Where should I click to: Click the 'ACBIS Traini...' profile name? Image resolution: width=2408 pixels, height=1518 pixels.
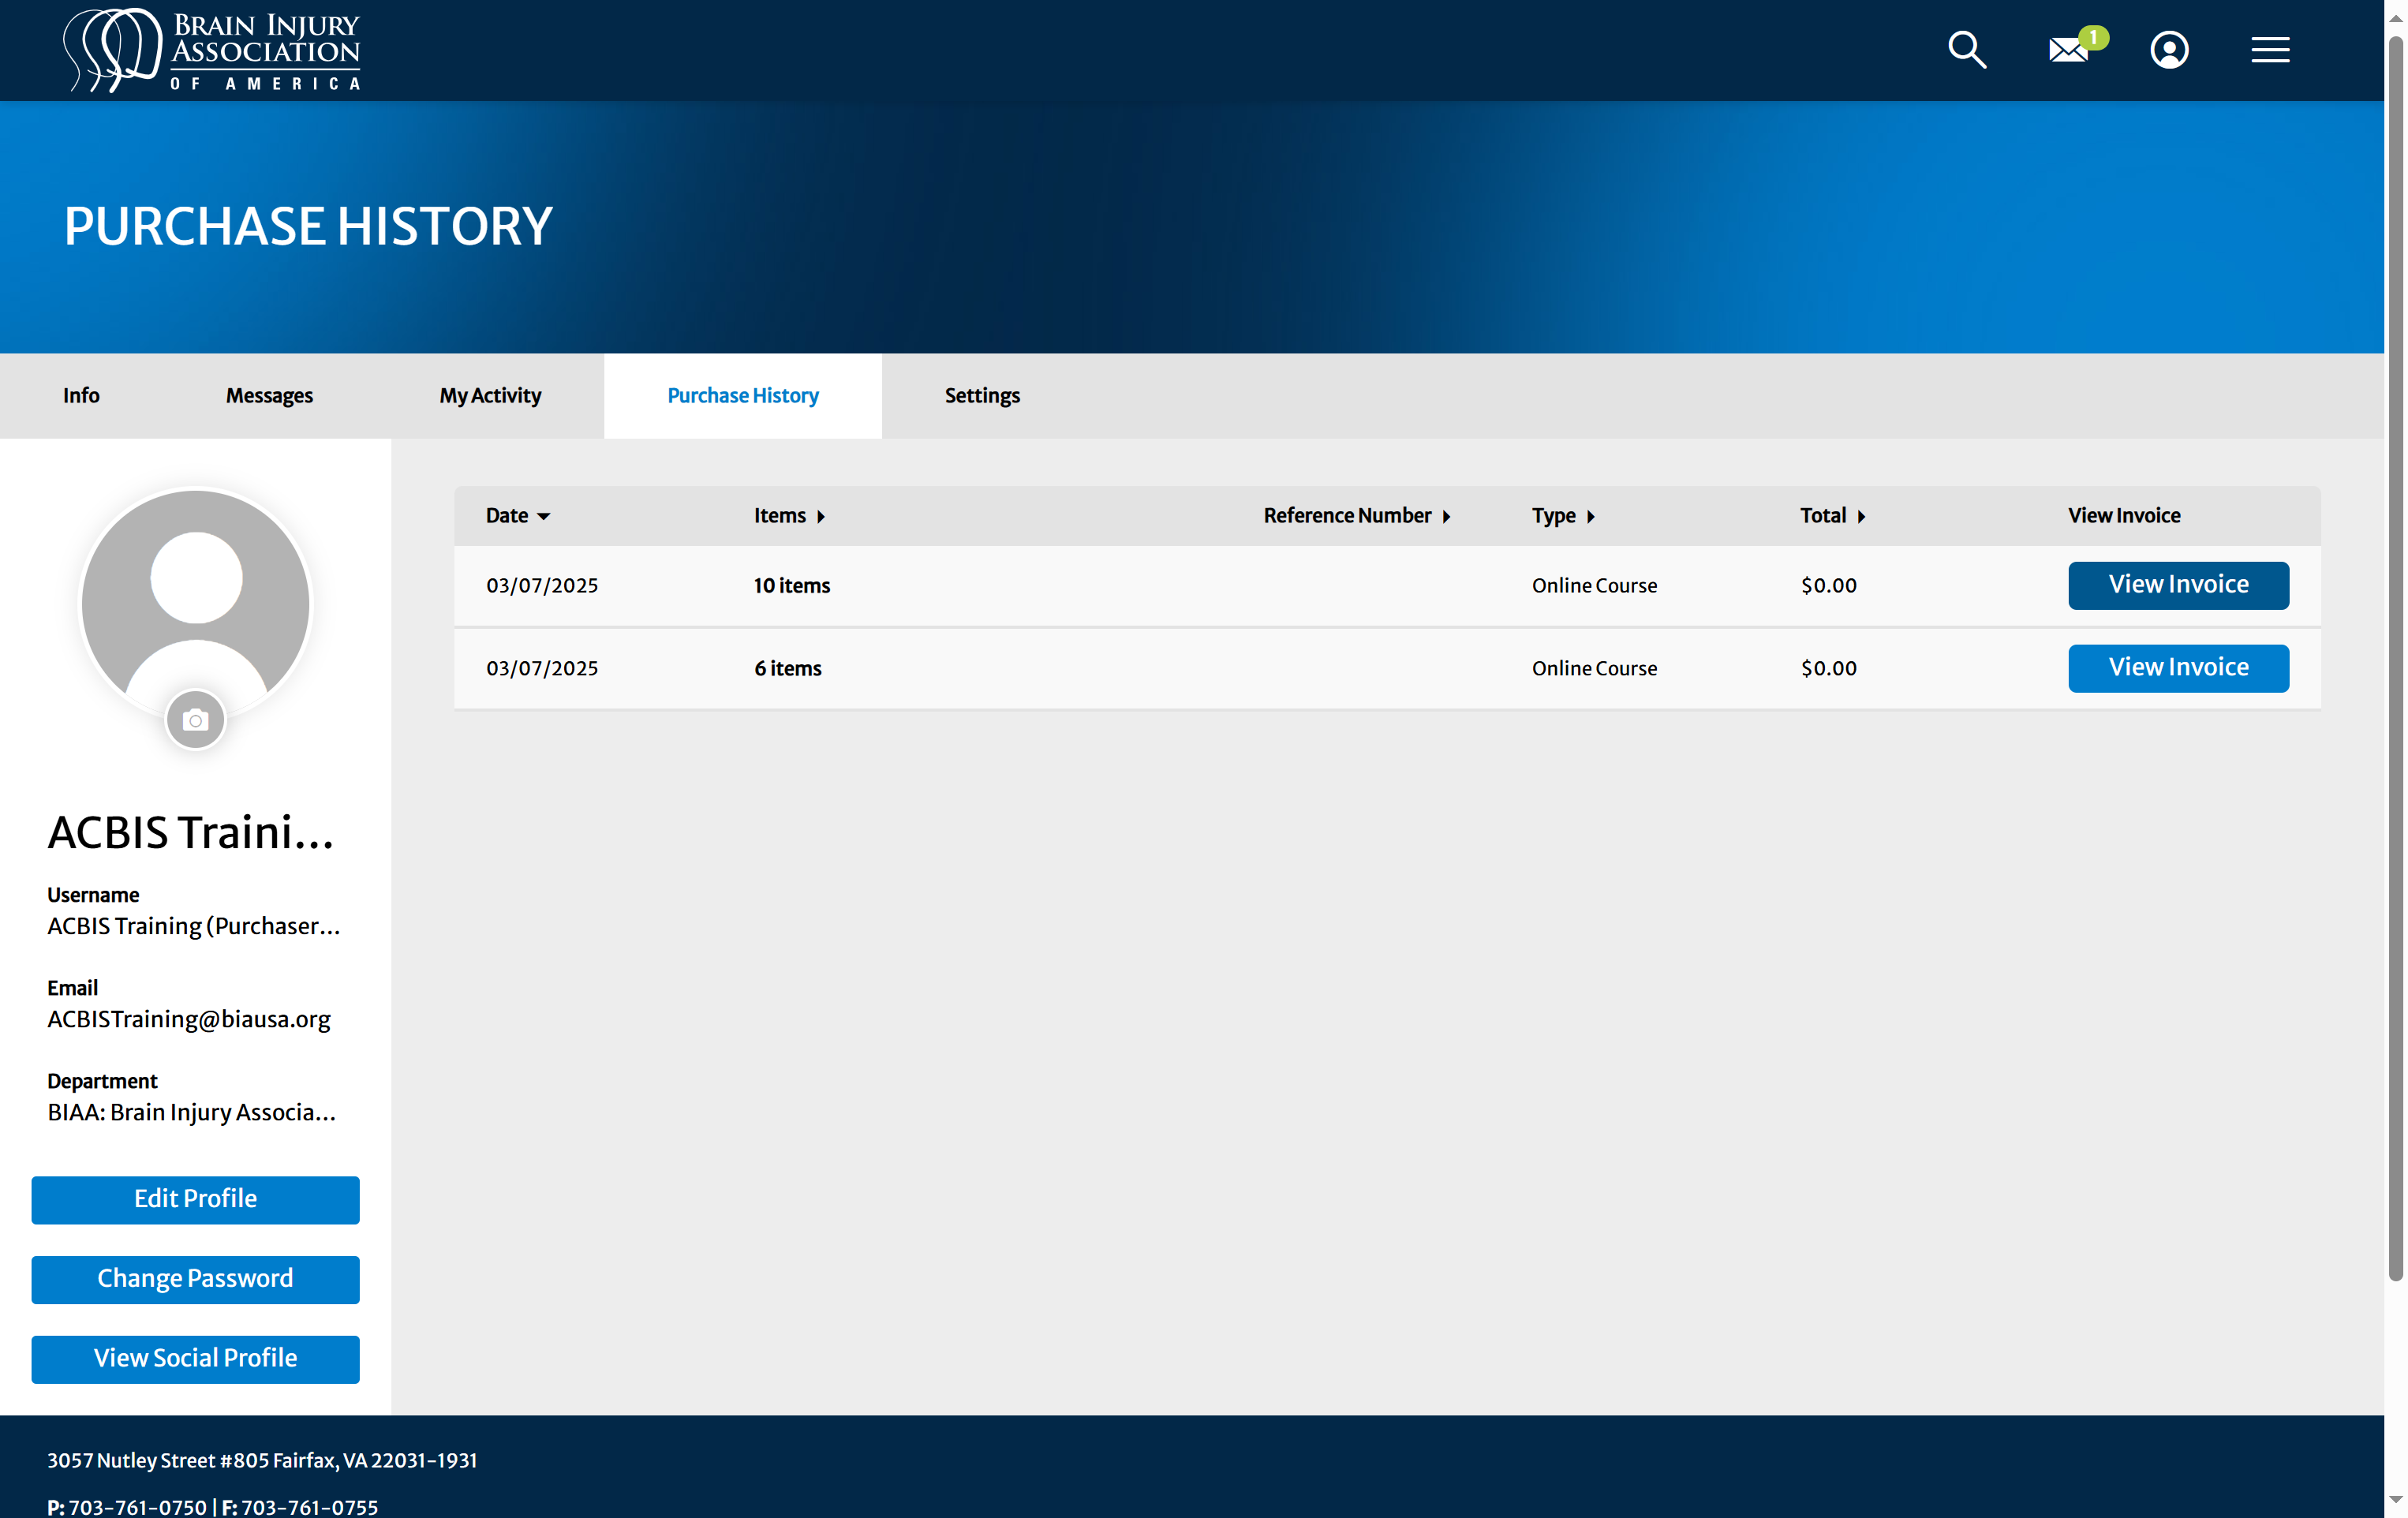pos(191,832)
